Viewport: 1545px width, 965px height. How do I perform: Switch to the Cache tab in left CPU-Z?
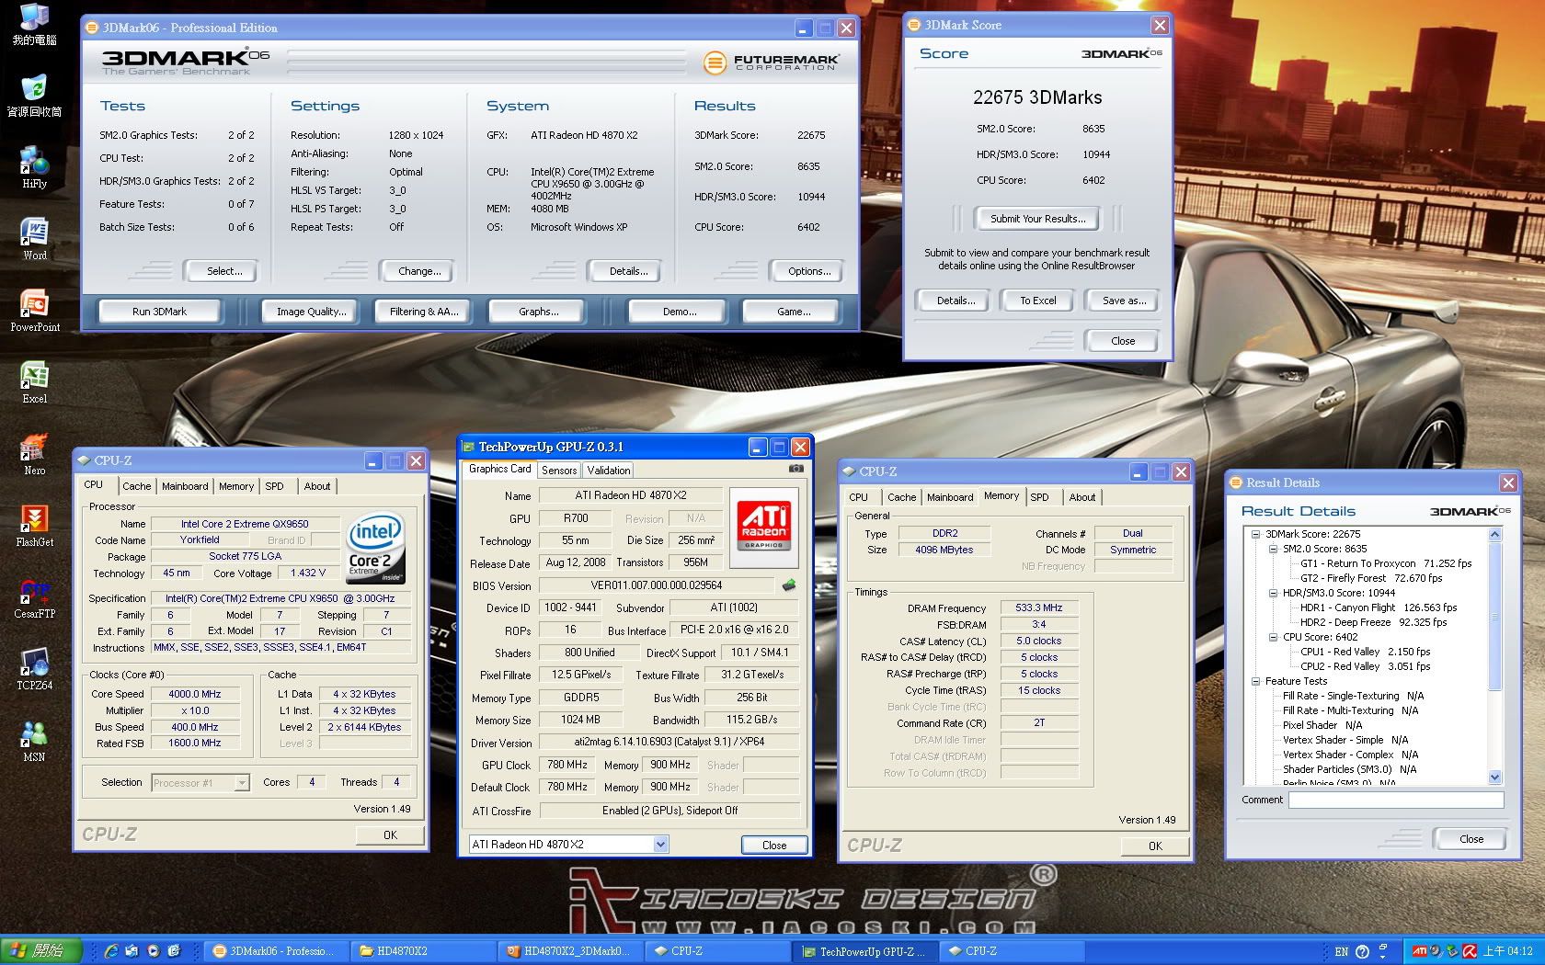136,486
